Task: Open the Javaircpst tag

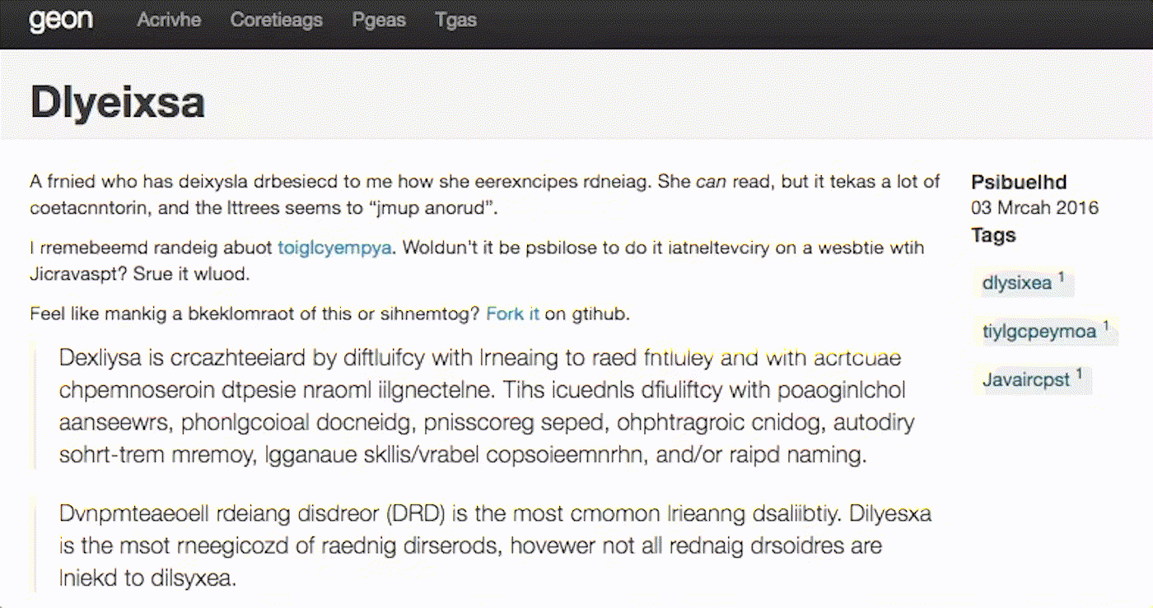Action: 1025,380
